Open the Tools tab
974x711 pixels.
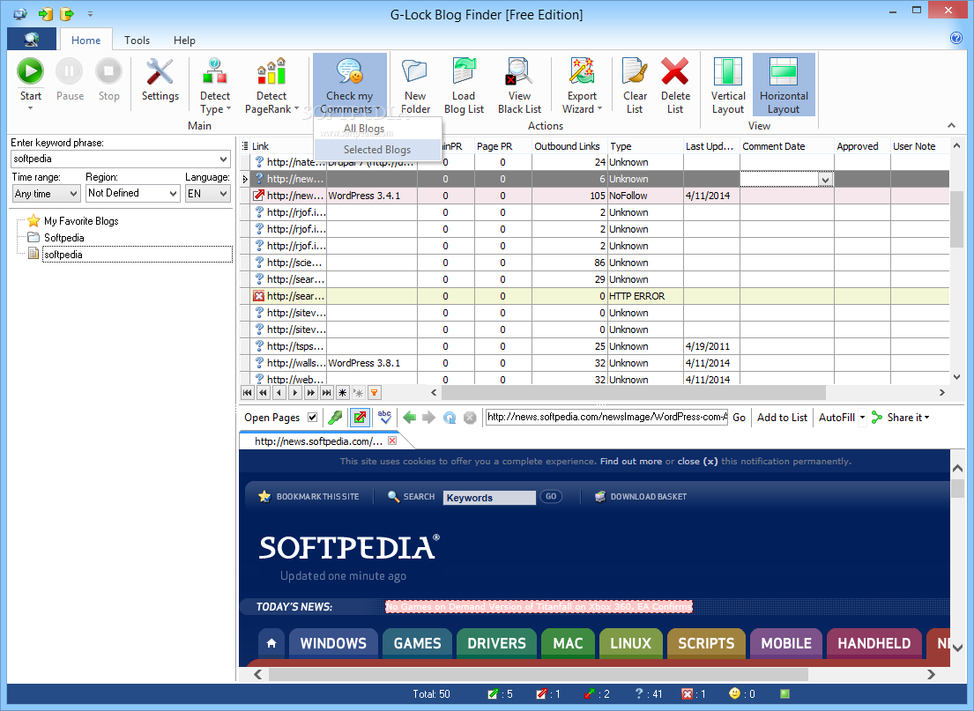coord(137,40)
